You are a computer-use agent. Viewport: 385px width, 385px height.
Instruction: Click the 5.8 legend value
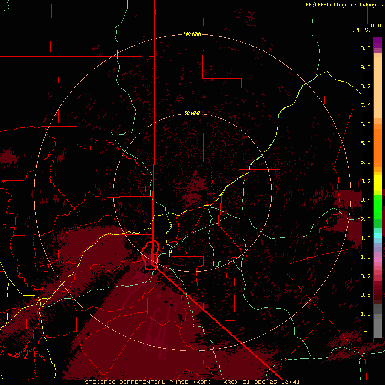tap(366, 143)
